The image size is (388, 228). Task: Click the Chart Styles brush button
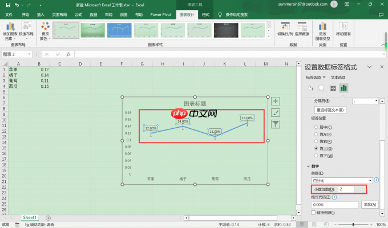(276, 113)
